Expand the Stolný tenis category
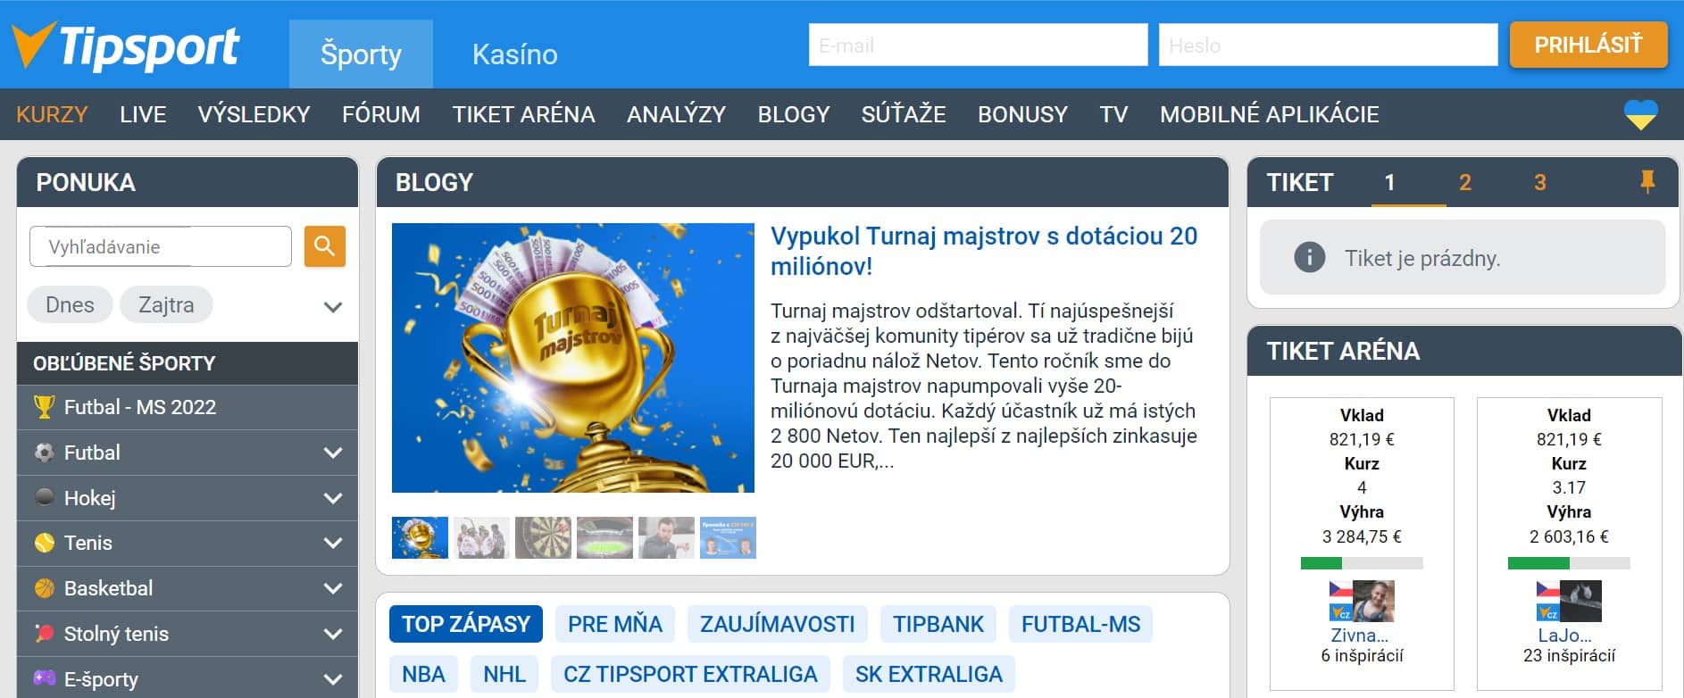The image size is (1684, 698). [333, 634]
